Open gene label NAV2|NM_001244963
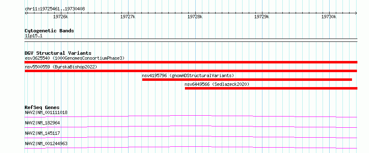Screen dimensions: 369x153 (x=46, y=143)
